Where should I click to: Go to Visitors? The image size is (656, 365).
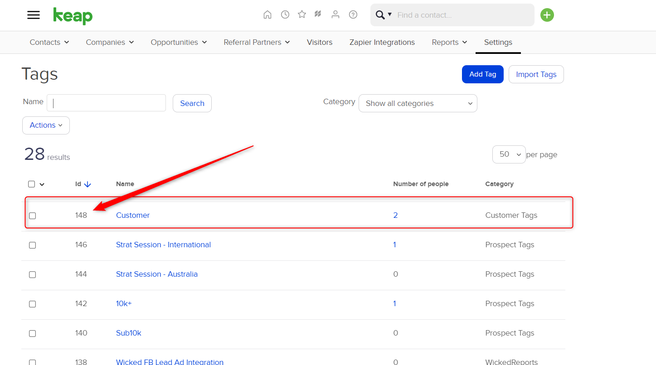(x=320, y=42)
